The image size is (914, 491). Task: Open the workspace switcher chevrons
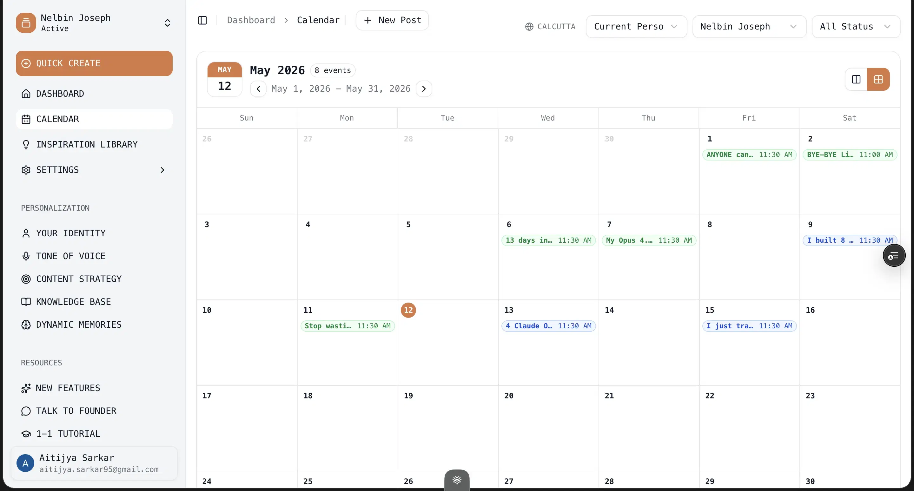click(x=168, y=23)
